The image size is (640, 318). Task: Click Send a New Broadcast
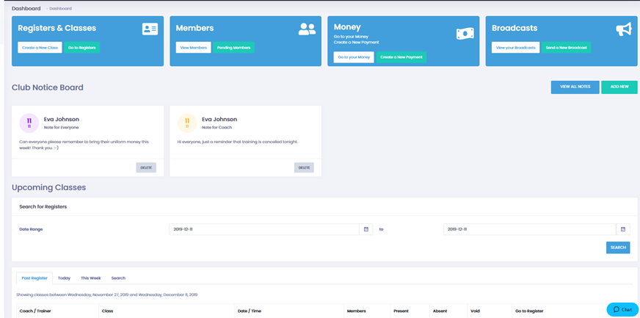(x=566, y=48)
